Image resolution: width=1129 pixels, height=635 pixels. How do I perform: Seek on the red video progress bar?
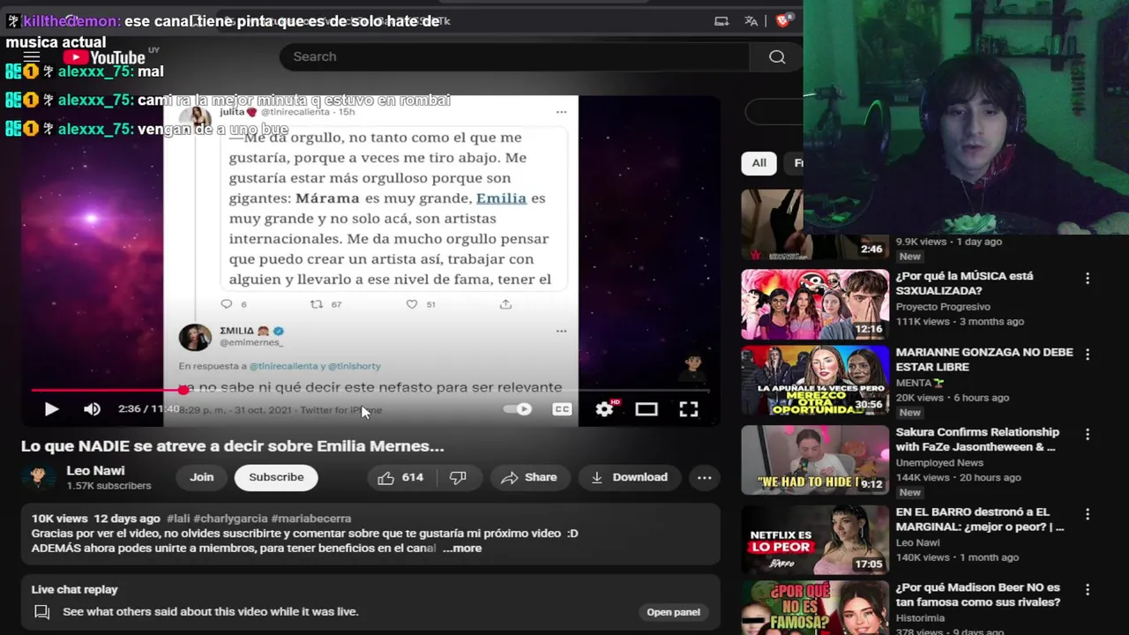pyautogui.click(x=370, y=390)
